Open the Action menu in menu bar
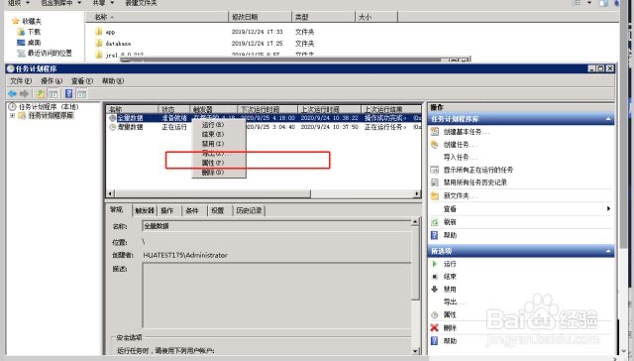Viewport: 634px width, 361px height. click(x=52, y=81)
